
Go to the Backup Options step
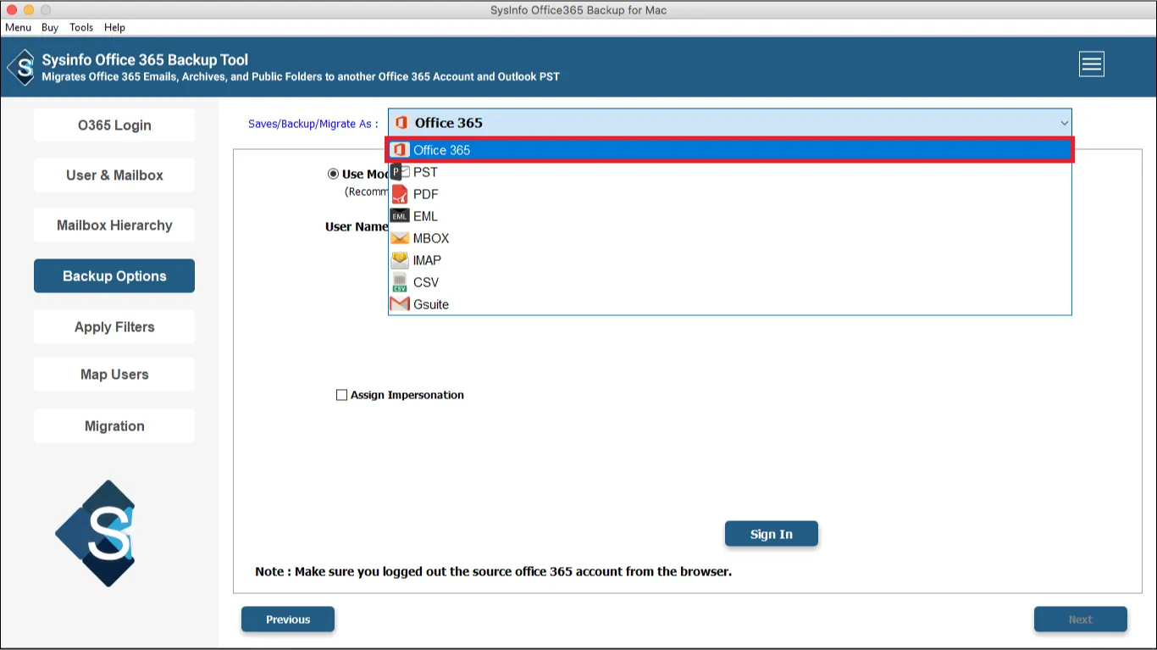coord(114,276)
